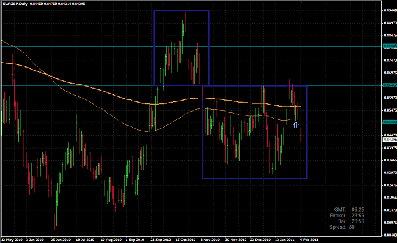Click the 23 Sep 2010 date label

(x=160, y=240)
